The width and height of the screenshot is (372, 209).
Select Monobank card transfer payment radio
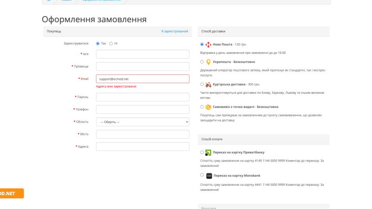click(x=202, y=175)
